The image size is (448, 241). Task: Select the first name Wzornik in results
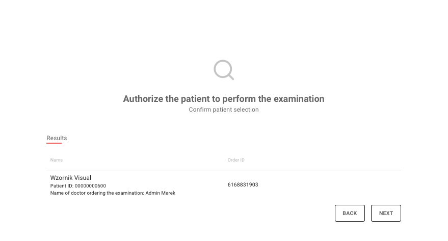pyautogui.click(x=62, y=178)
